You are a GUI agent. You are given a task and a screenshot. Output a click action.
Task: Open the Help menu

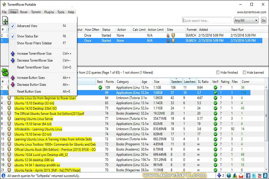tap(71, 12)
